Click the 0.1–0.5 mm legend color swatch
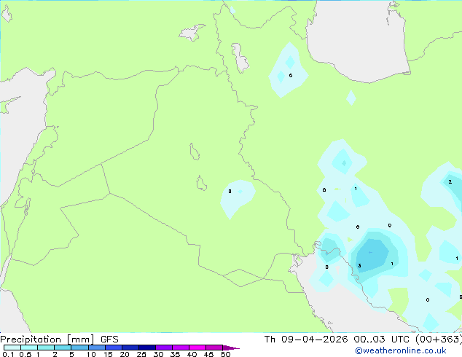This screenshot has width=462, height=357. point(12,348)
